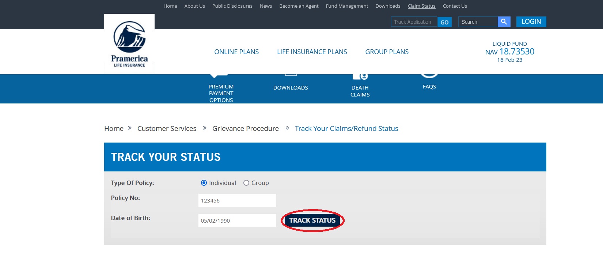Screen dimensions: 603x261
Task: Open Claim Status in top navigation
Action: pyautogui.click(x=421, y=6)
